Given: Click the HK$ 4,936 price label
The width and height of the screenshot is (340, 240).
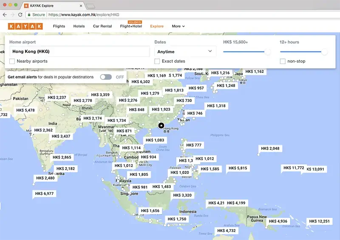Looking at the screenshot, I should tap(278, 221).
